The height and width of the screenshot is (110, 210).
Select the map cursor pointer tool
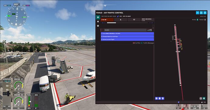(x=163, y=98)
